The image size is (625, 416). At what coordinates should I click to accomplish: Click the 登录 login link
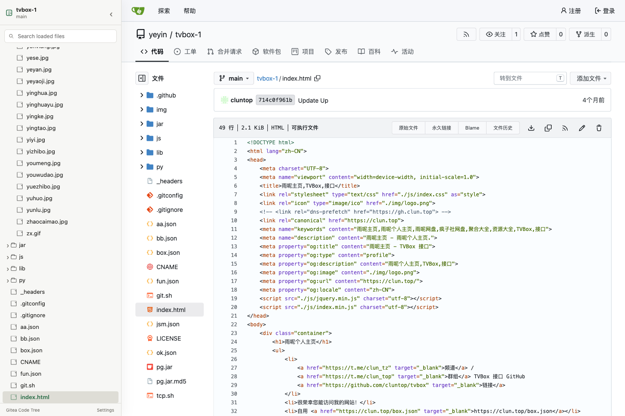click(605, 11)
